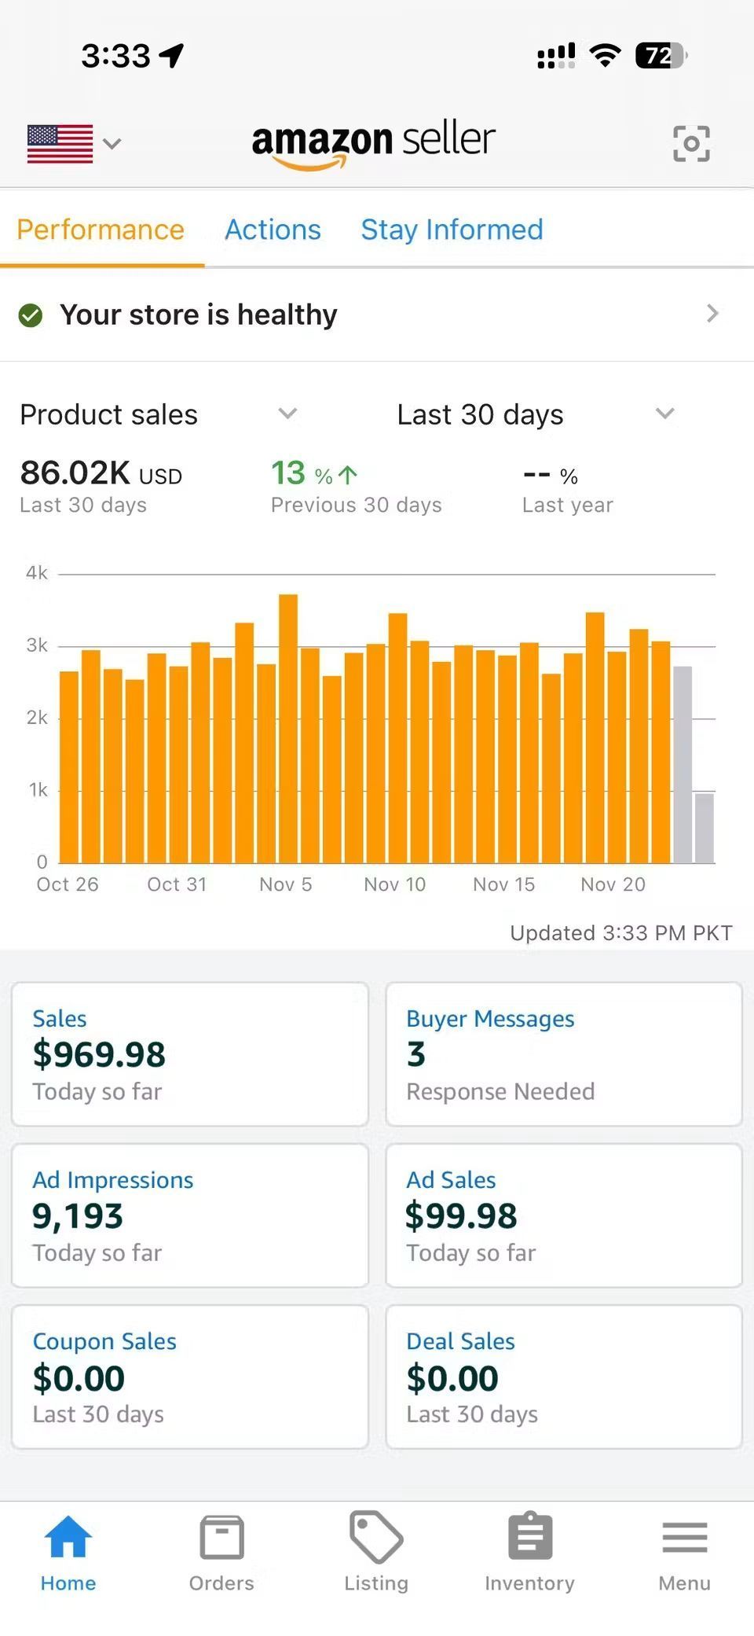754x1636 pixels.
Task: Tap the green store health checkmark
Action: 31,315
